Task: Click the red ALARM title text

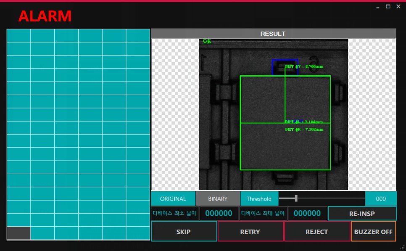Action: point(45,16)
